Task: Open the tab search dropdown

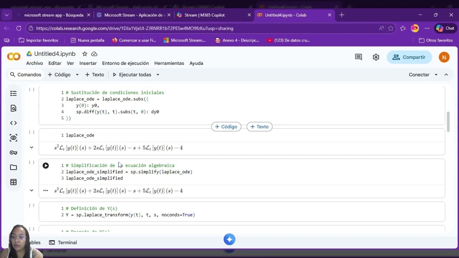Action: (x=6, y=15)
